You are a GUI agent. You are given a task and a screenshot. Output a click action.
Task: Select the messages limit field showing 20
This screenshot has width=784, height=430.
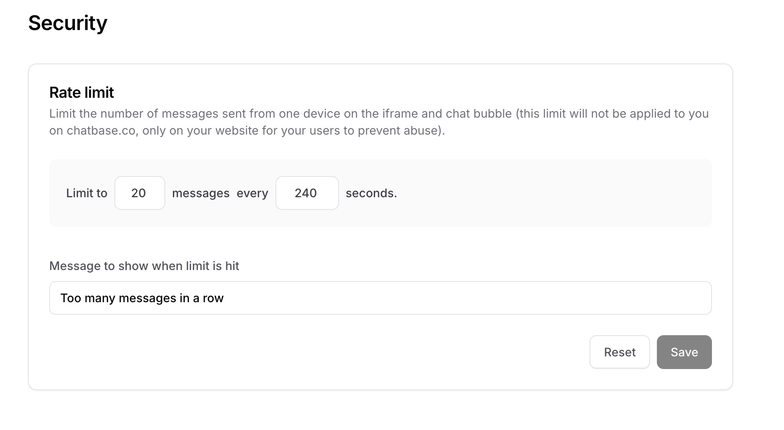(x=139, y=193)
